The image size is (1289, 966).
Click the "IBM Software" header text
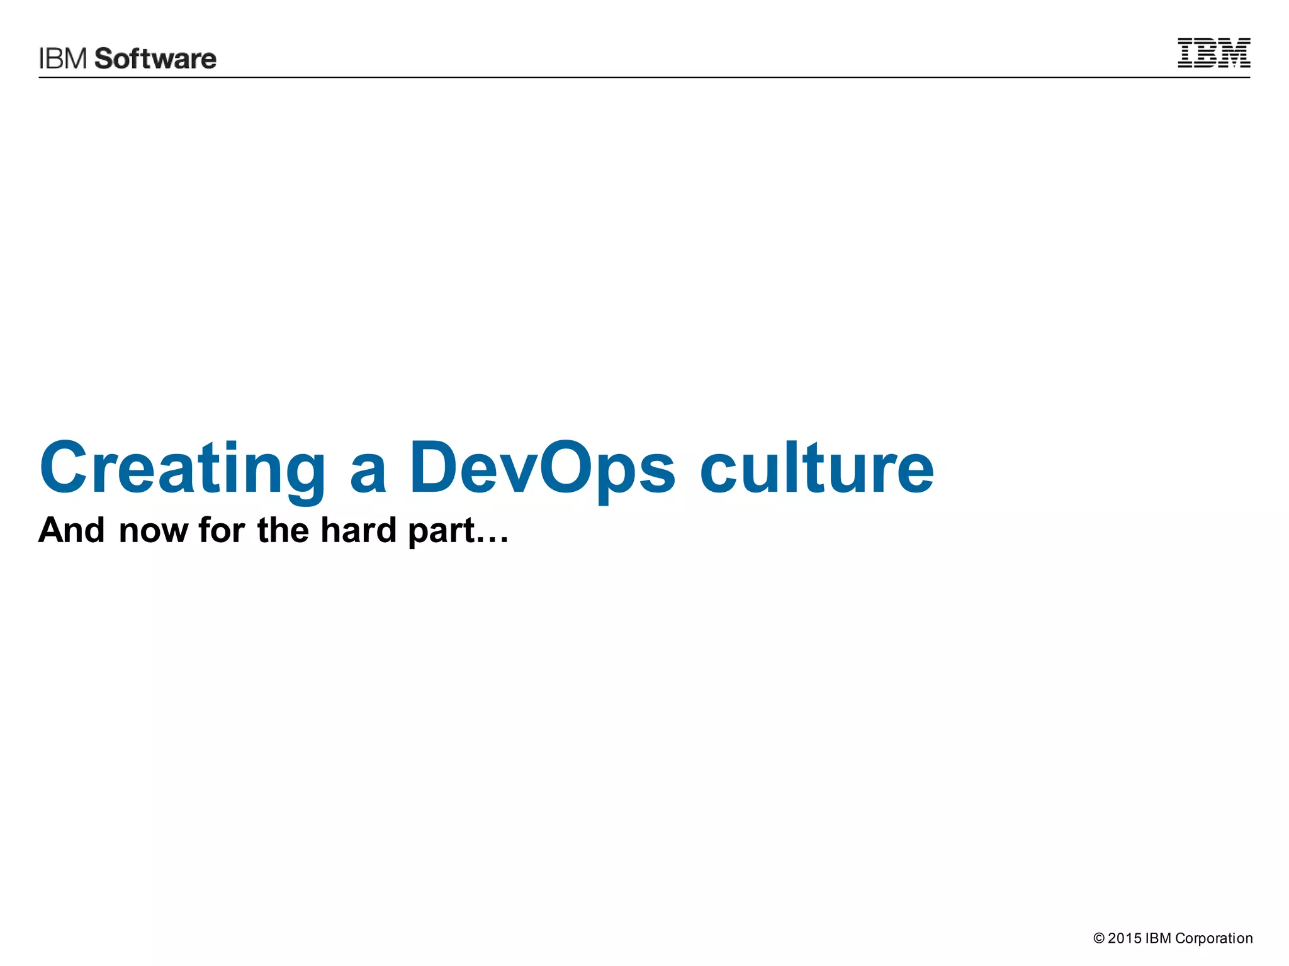pos(128,58)
